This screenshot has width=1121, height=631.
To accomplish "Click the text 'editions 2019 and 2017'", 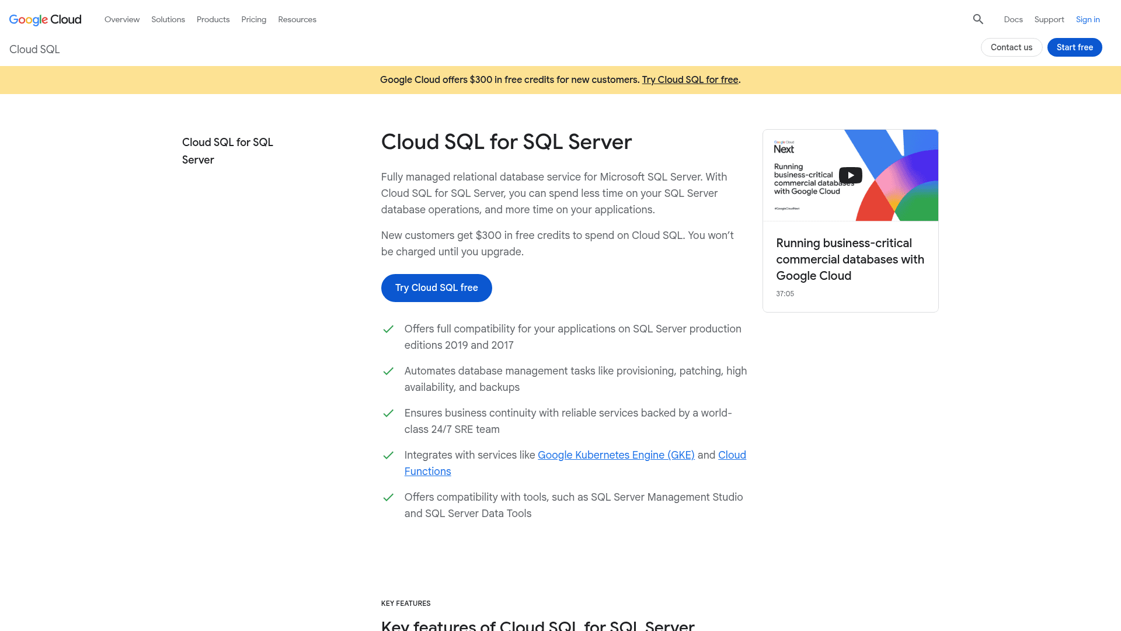I will click(x=459, y=345).
